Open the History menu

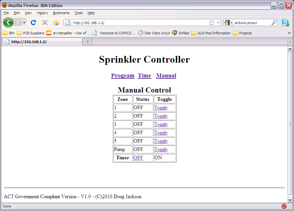pos(42,13)
